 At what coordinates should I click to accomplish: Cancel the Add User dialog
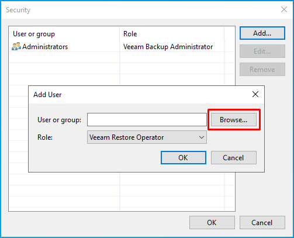(x=234, y=157)
